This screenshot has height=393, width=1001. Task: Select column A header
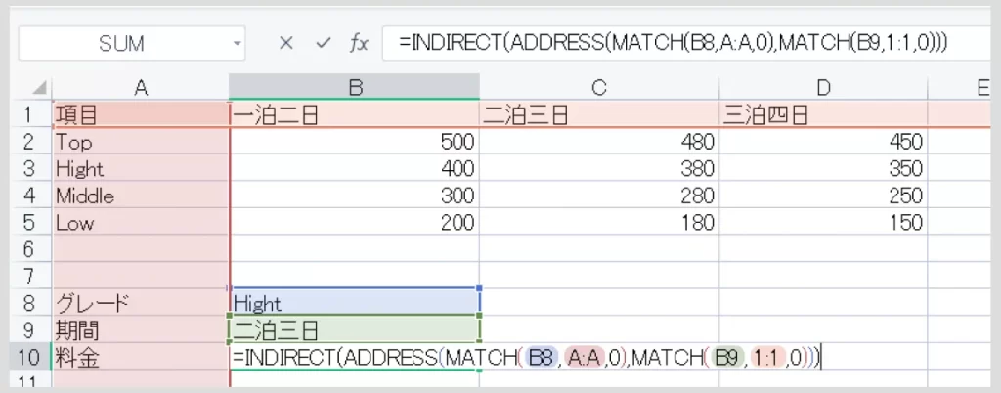click(x=141, y=88)
